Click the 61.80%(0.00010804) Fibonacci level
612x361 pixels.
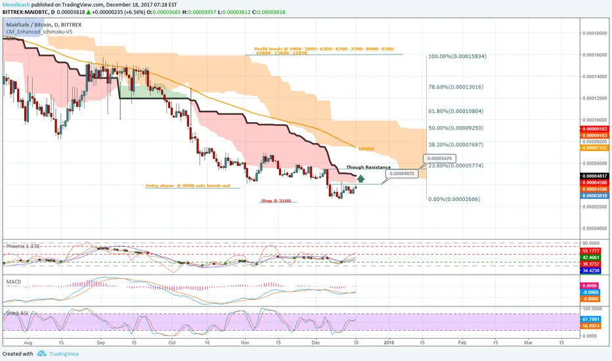tap(456, 111)
